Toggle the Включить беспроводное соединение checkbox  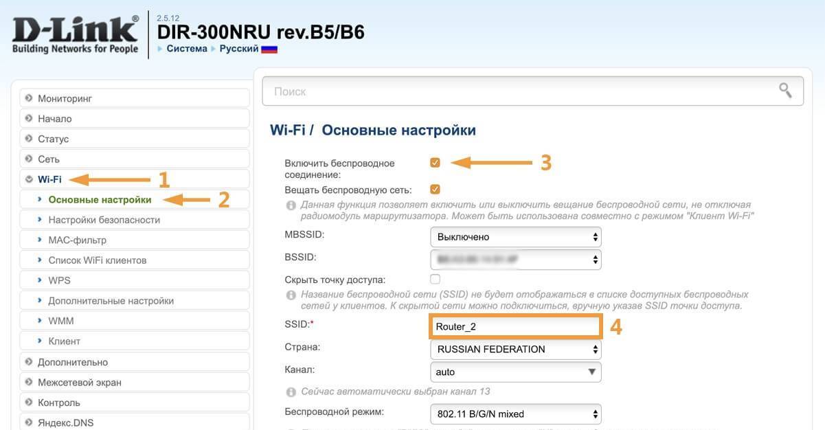click(x=435, y=163)
